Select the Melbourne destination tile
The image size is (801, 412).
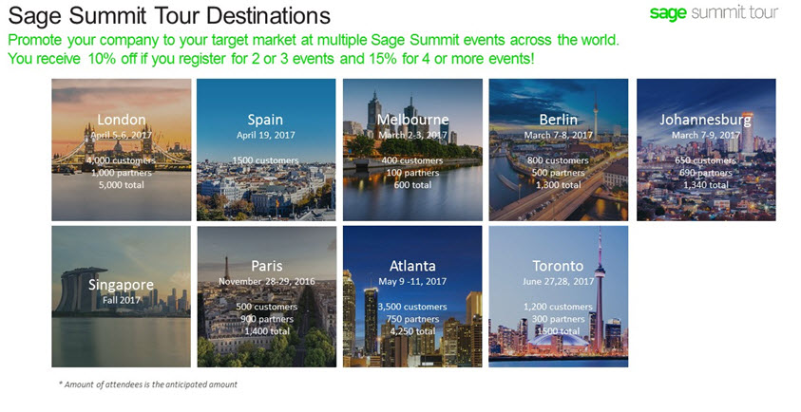(412, 150)
